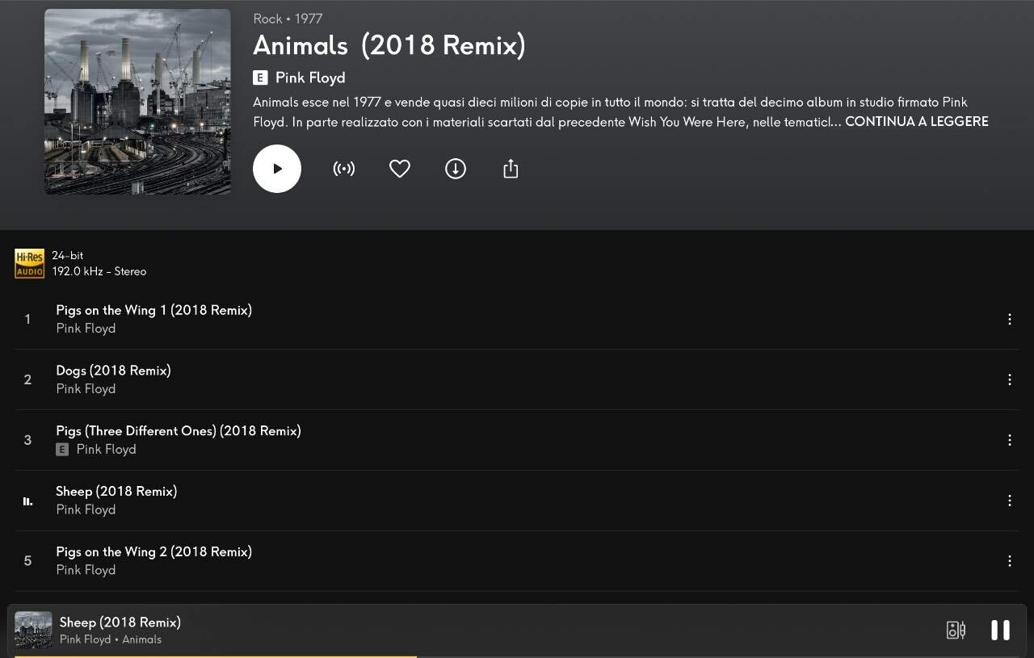Favorite the album with the heart icon
This screenshot has width=1034, height=658.
[400, 169]
